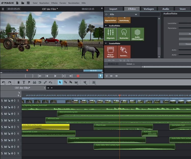Solo track 1 with the S button
The width and height of the screenshot is (191, 159).
(x=2, y=101)
